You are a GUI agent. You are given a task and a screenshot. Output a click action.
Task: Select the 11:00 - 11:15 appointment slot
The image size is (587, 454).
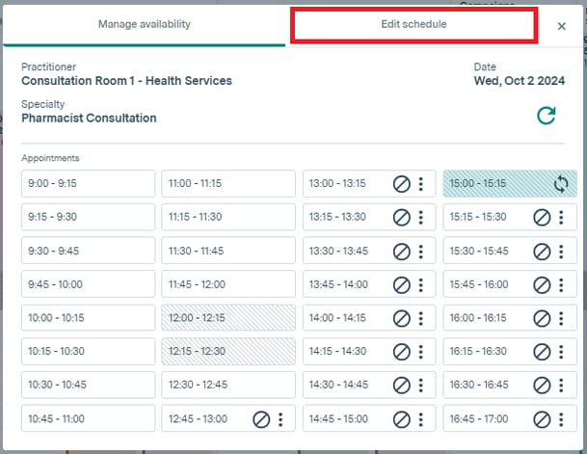tap(228, 183)
